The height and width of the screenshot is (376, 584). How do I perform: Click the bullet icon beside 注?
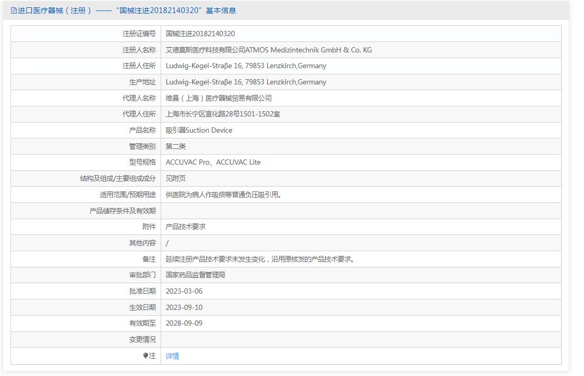click(x=146, y=356)
